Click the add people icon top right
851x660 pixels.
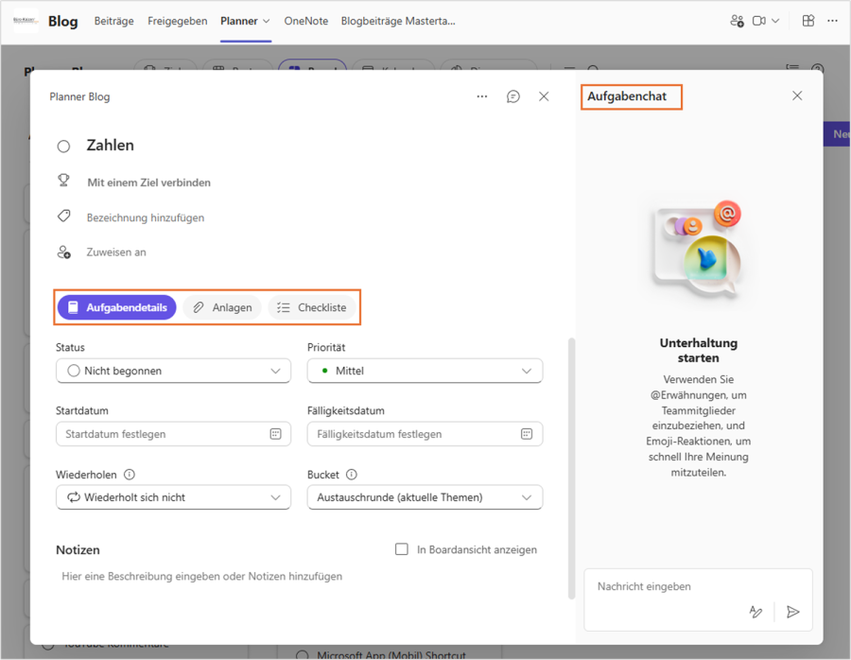click(738, 20)
